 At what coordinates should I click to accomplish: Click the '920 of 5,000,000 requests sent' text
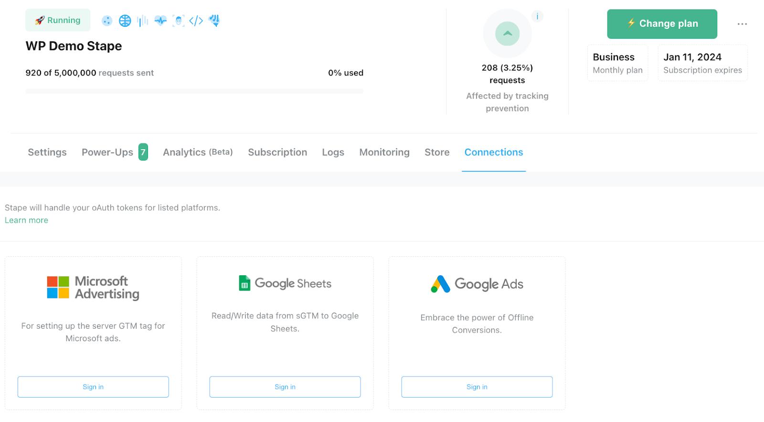(x=90, y=73)
